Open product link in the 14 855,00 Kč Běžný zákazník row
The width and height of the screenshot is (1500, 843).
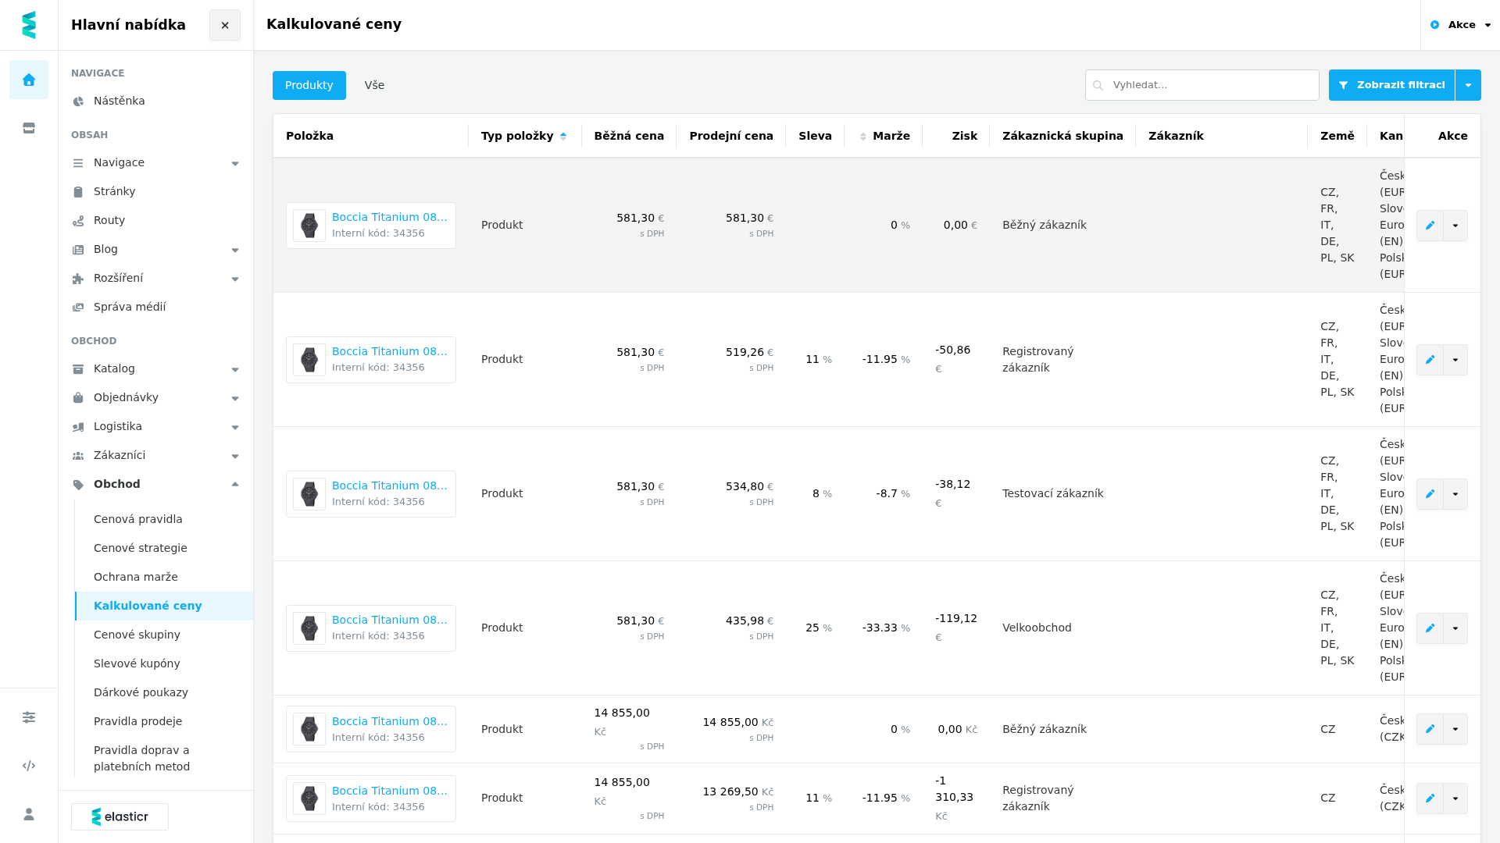pyautogui.click(x=390, y=721)
